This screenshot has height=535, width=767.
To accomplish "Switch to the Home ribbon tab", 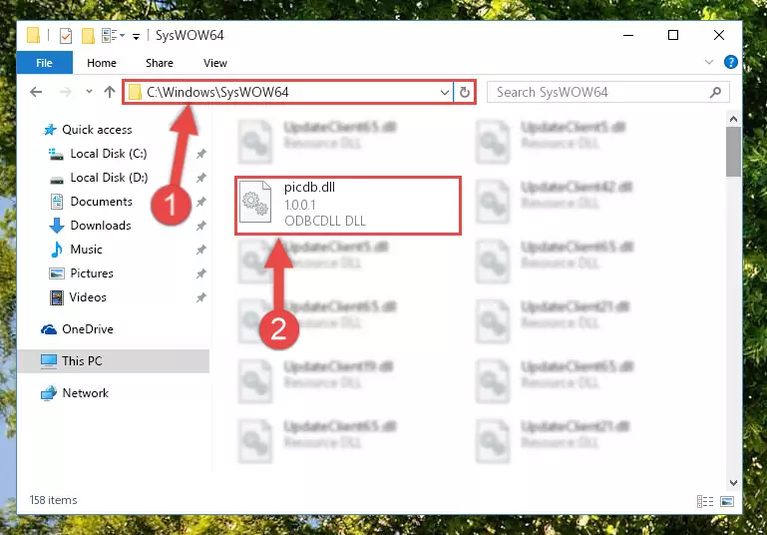I will [x=102, y=63].
